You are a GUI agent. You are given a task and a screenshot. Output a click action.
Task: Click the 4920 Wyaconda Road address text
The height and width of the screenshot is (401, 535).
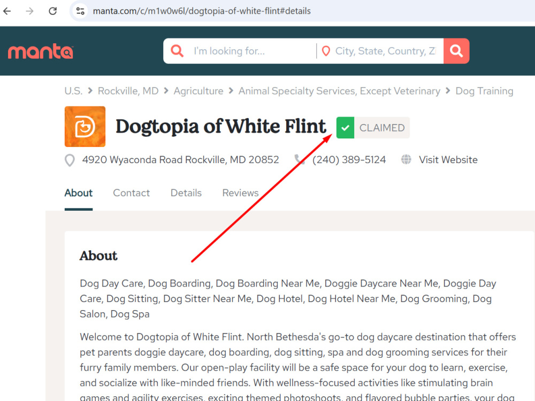pos(180,159)
